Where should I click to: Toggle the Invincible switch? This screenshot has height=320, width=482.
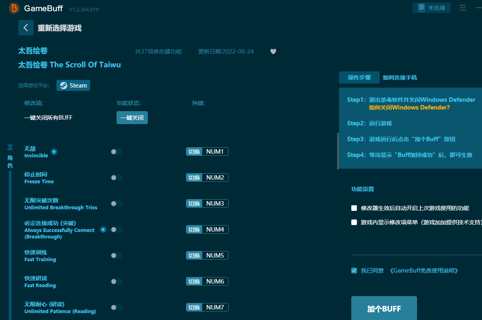point(117,152)
